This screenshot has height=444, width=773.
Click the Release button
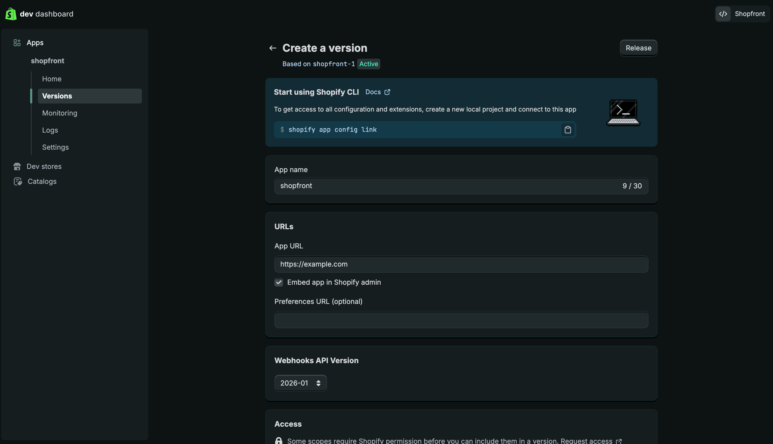coord(638,48)
